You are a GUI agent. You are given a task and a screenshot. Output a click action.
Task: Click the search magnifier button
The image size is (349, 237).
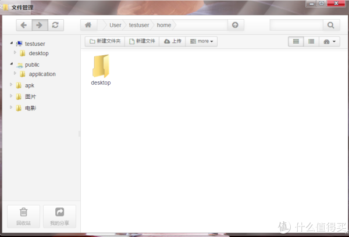[331, 25]
